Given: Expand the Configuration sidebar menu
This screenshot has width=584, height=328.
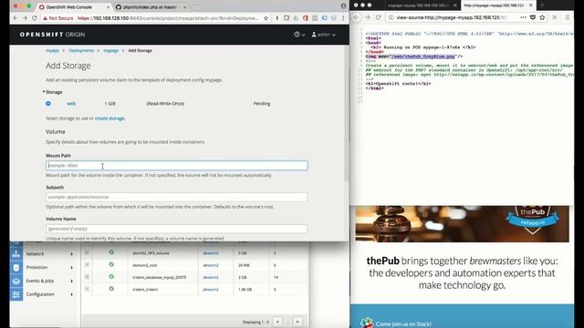Looking at the screenshot, I should click(x=72, y=294).
